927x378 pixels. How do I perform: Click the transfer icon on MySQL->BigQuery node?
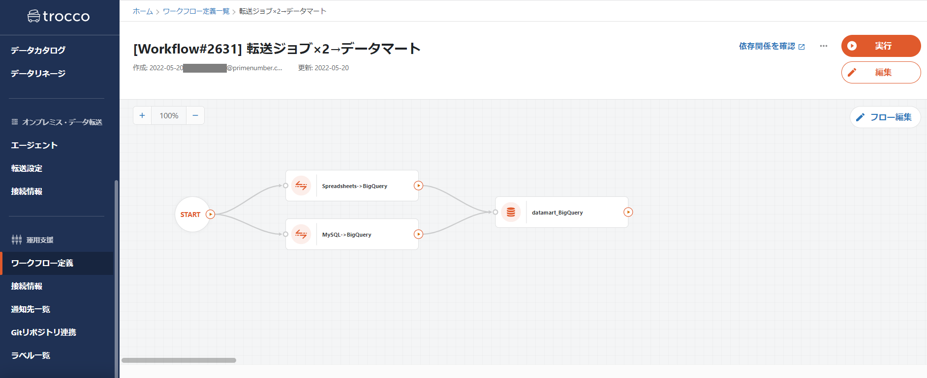[301, 234]
